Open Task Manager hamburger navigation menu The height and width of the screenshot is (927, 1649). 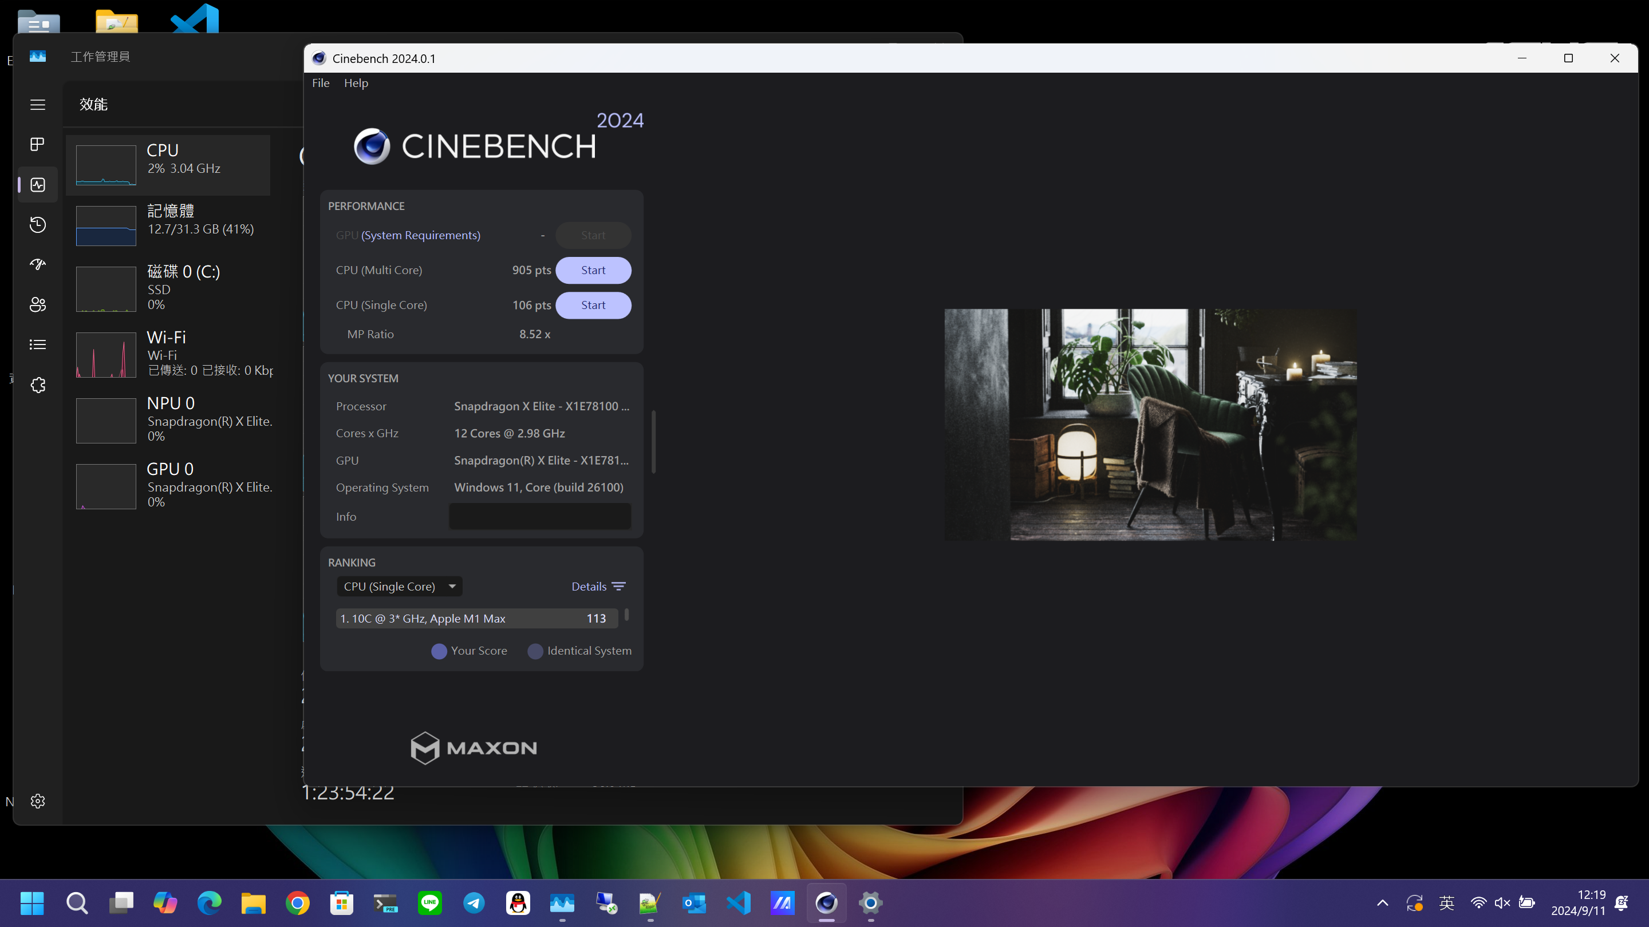pyautogui.click(x=38, y=104)
